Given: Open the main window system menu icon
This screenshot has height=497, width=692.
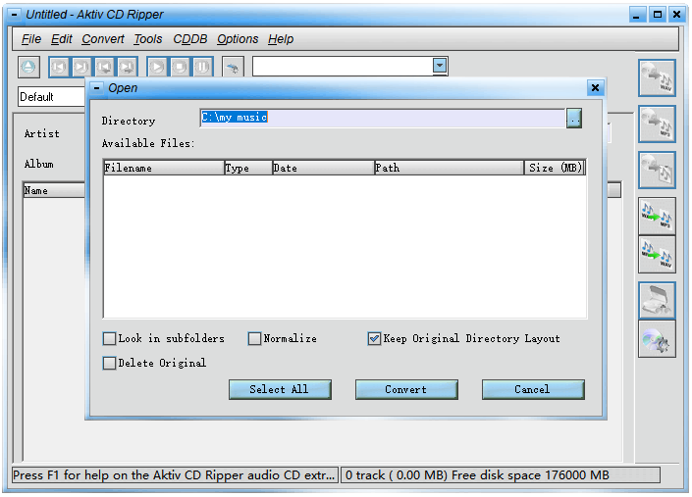Looking at the screenshot, I should pos(15,15).
